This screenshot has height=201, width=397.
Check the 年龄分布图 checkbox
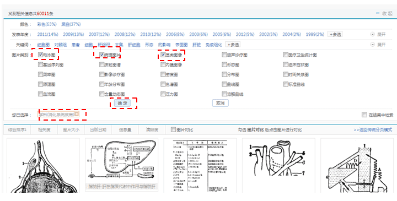[102, 84]
